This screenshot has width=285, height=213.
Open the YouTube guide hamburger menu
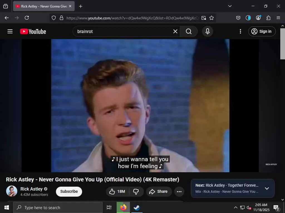coord(10,31)
